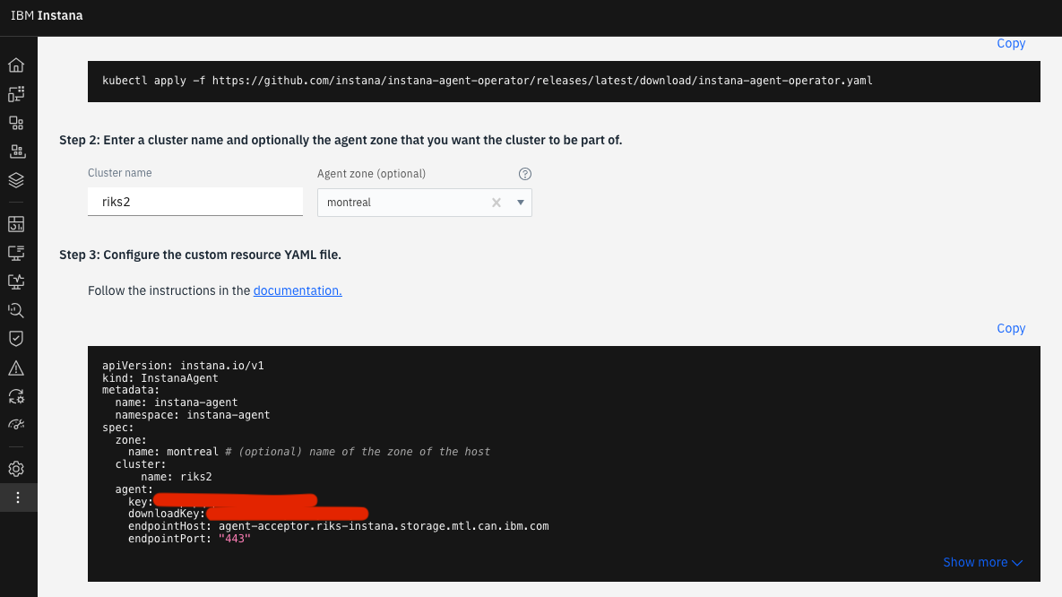The width and height of the screenshot is (1062, 597).
Task: Open the Automation refresh-gear icon
Action: 16,396
